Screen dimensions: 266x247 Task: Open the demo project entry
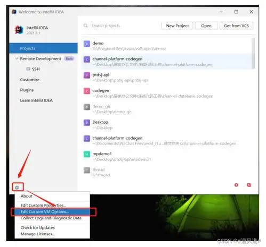click(167, 46)
